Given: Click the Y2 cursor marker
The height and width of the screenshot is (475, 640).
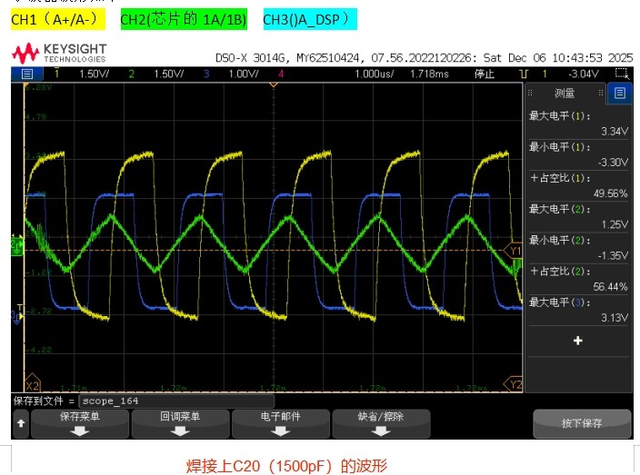Looking at the screenshot, I should 514,384.
